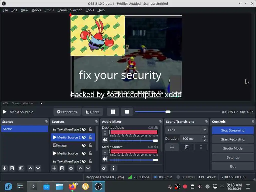Image resolution: width=256 pixels, height=192 pixels.
Task: Move scene down in Scenes panel
Action: click(38, 168)
